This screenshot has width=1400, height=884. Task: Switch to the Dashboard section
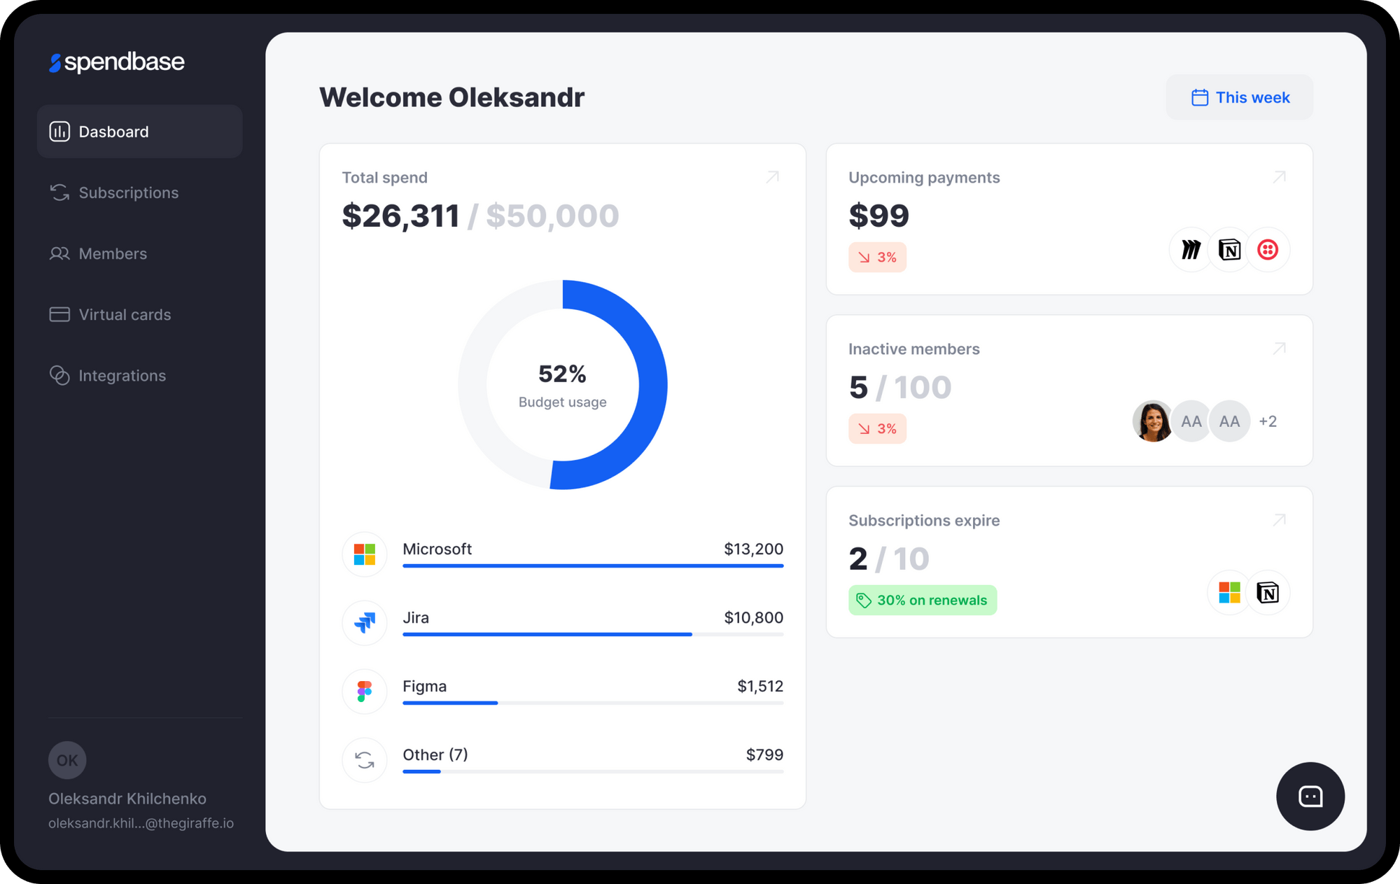(113, 132)
